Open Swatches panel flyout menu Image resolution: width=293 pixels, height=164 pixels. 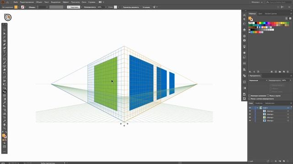(291, 14)
